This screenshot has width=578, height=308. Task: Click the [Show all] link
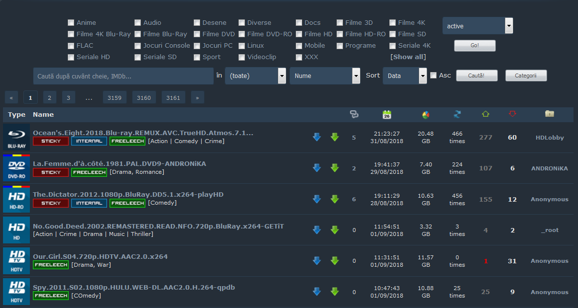pos(408,57)
